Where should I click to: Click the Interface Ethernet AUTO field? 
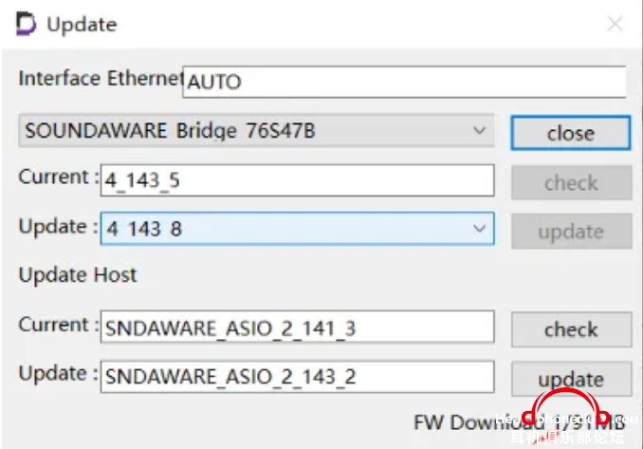[404, 82]
